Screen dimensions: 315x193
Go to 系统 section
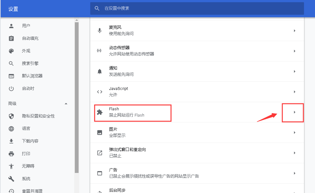tap(26, 179)
